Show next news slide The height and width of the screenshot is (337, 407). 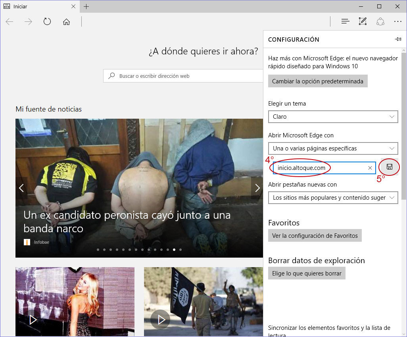257,188
